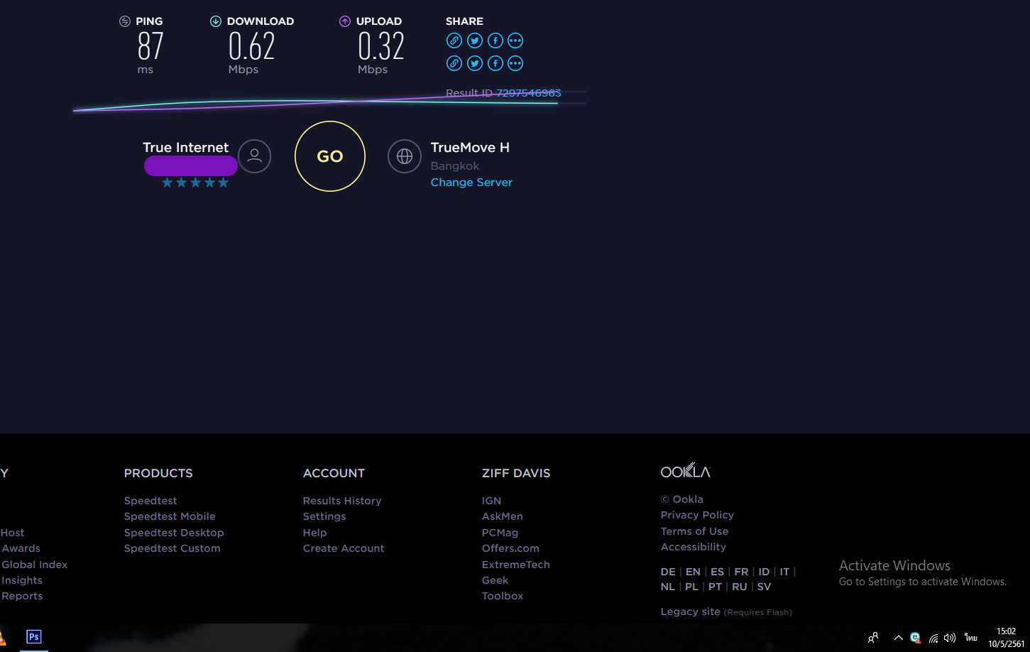Copy result link using upper-row share link icon
1030x652 pixels.
click(x=454, y=40)
